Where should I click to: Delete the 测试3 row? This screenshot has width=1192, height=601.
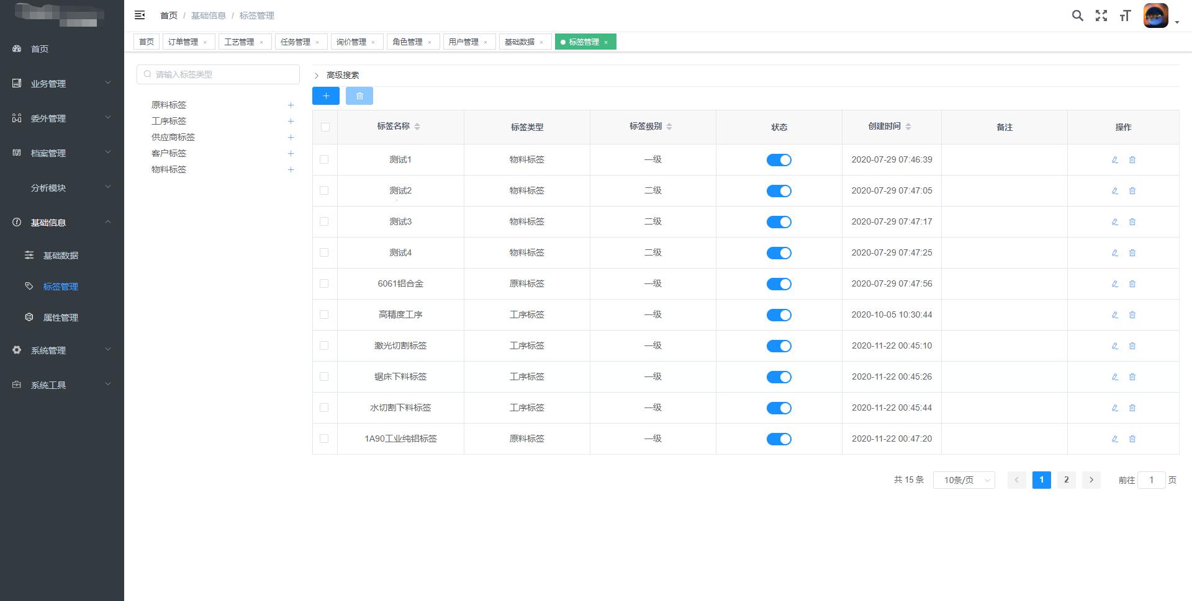1132,222
